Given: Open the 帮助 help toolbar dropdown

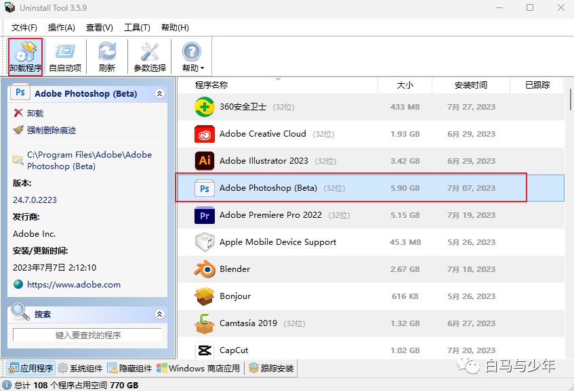Looking at the screenshot, I should click(x=193, y=57).
